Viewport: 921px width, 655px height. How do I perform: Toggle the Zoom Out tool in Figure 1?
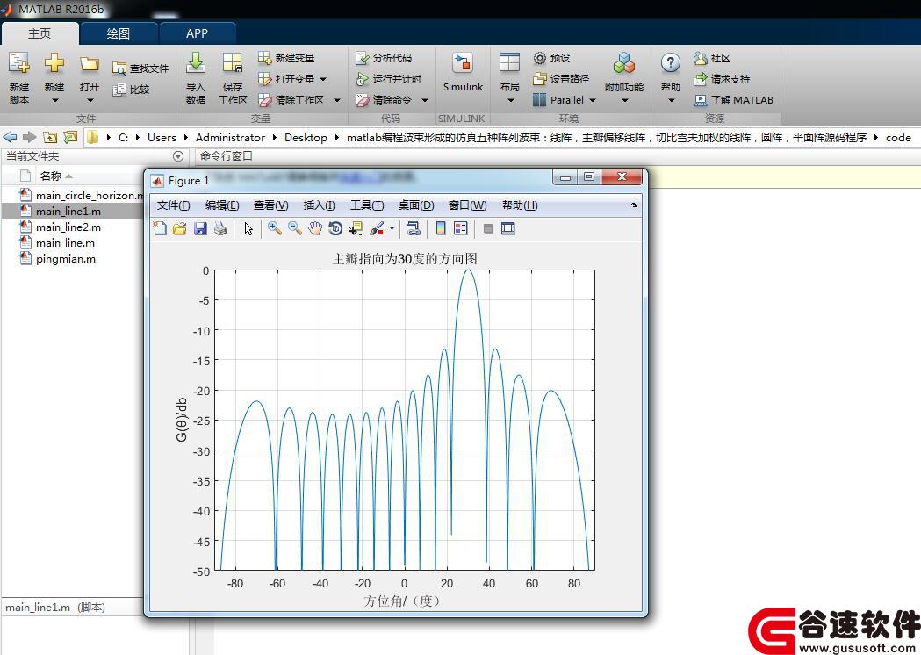(295, 228)
